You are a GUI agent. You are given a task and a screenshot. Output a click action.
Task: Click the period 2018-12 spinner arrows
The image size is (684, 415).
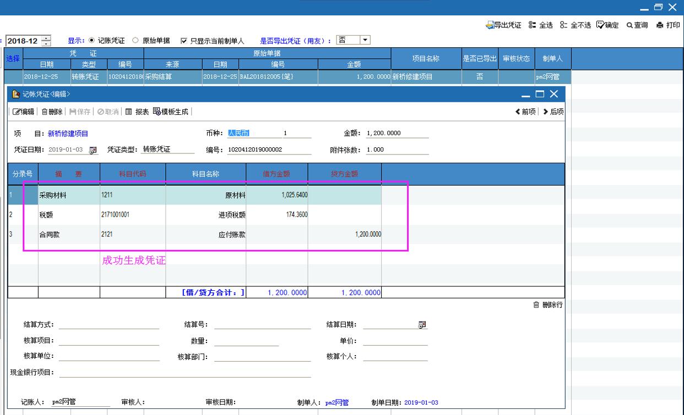(x=46, y=41)
